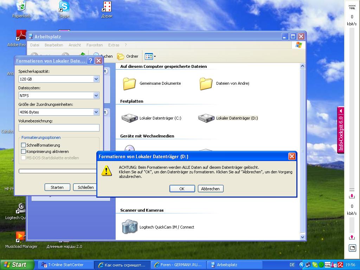Click the Ordner toolbar button

tap(128, 56)
